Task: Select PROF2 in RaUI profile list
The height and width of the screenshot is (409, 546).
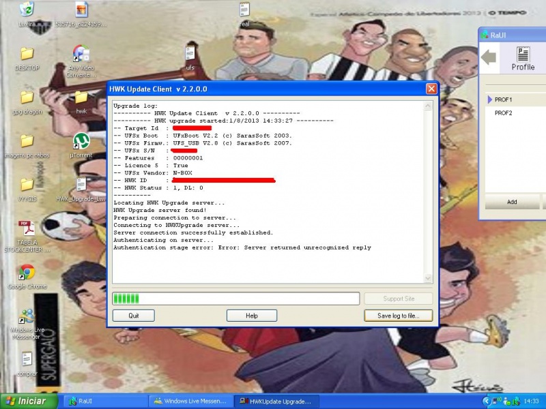Action: click(x=503, y=113)
